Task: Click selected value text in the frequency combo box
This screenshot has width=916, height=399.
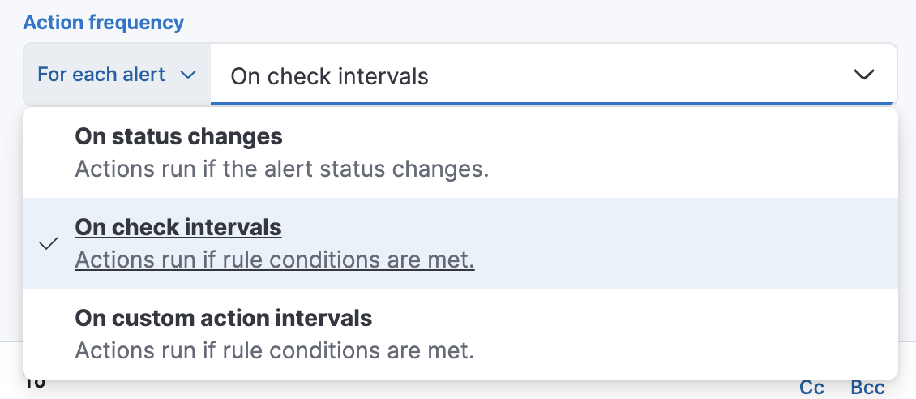Action: pyautogui.click(x=329, y=76)
